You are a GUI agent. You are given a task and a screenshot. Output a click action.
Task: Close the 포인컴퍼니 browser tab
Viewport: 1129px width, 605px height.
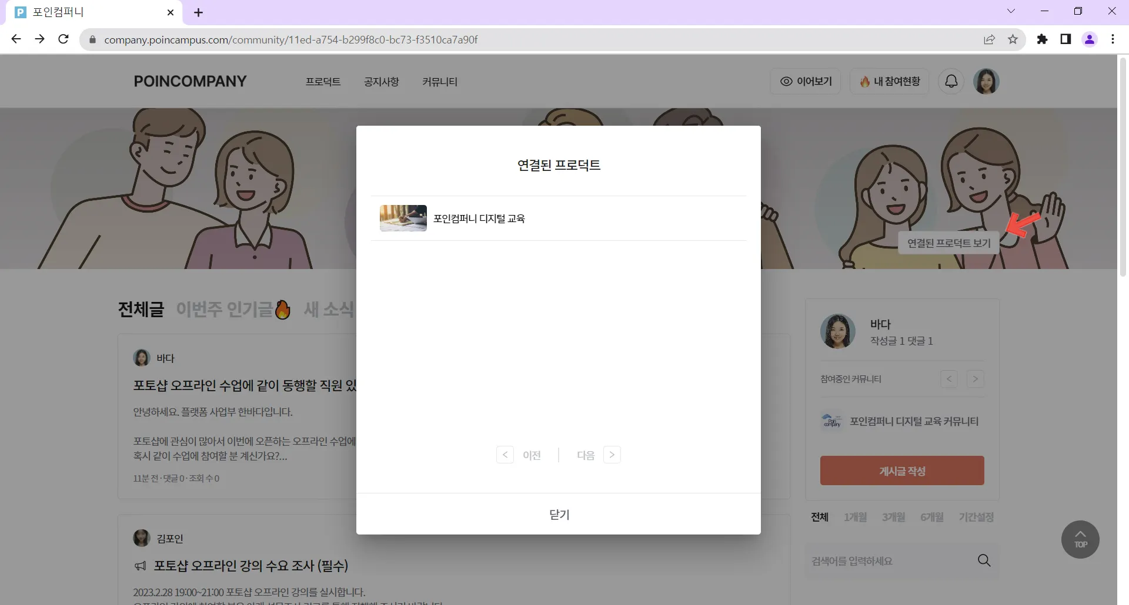pyautogui.click(x=171, y=12)
